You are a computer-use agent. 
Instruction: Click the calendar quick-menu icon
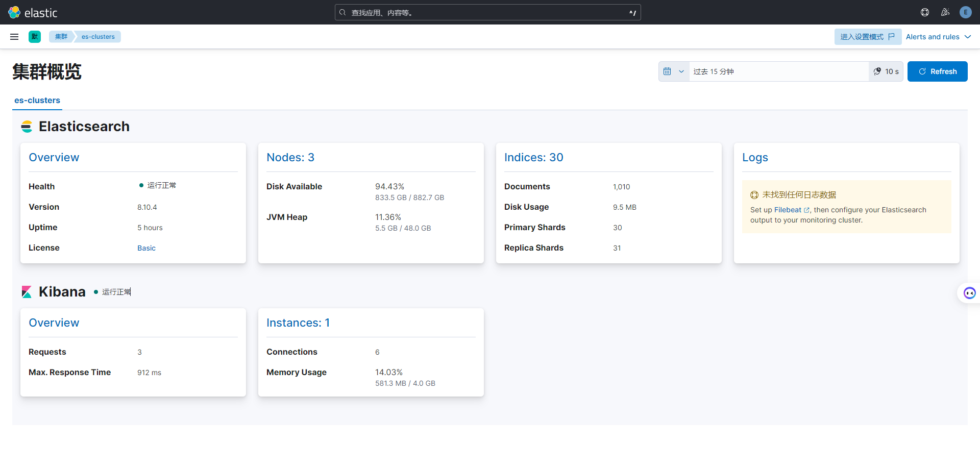[667, 71]
